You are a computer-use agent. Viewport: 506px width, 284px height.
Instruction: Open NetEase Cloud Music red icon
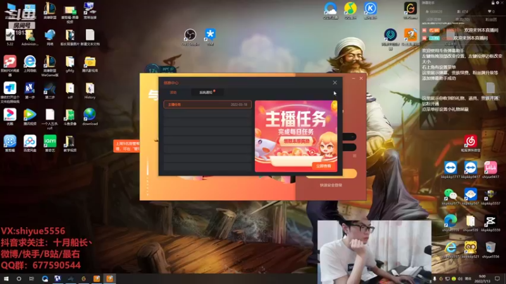(471, 143)
